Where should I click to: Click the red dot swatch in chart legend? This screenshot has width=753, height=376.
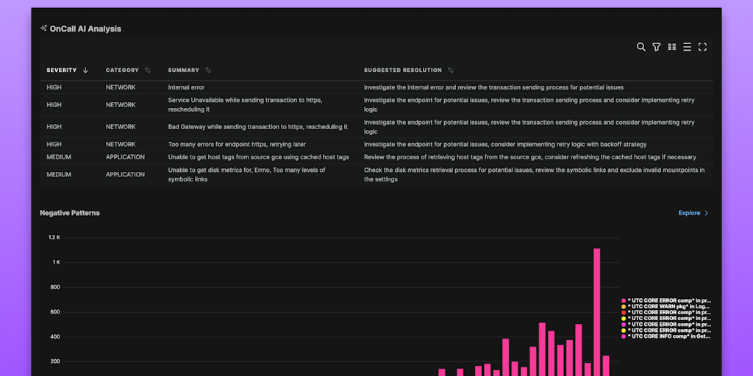coord(624,313)
